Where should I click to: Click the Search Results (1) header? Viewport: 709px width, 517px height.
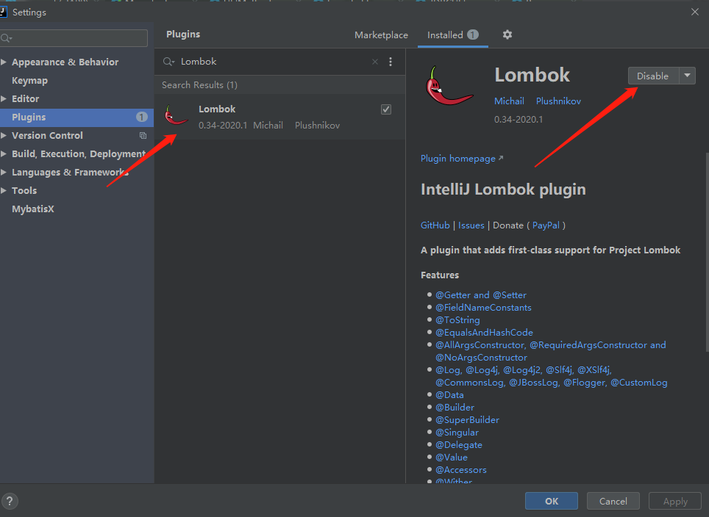click(x=199, y=85)
